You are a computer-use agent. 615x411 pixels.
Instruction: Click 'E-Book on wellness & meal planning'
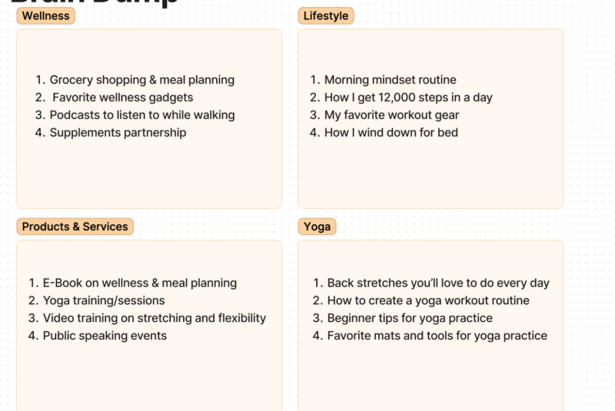pyautogui.click(x=140, y=283)
